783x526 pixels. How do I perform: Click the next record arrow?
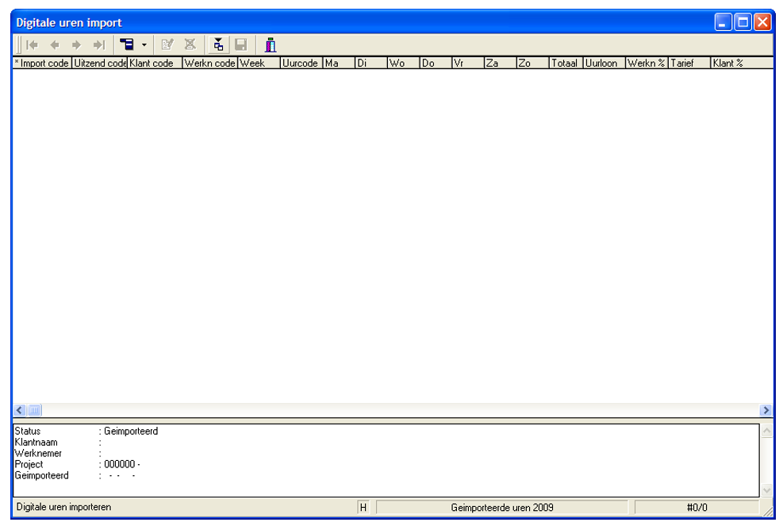pos(76,45)
